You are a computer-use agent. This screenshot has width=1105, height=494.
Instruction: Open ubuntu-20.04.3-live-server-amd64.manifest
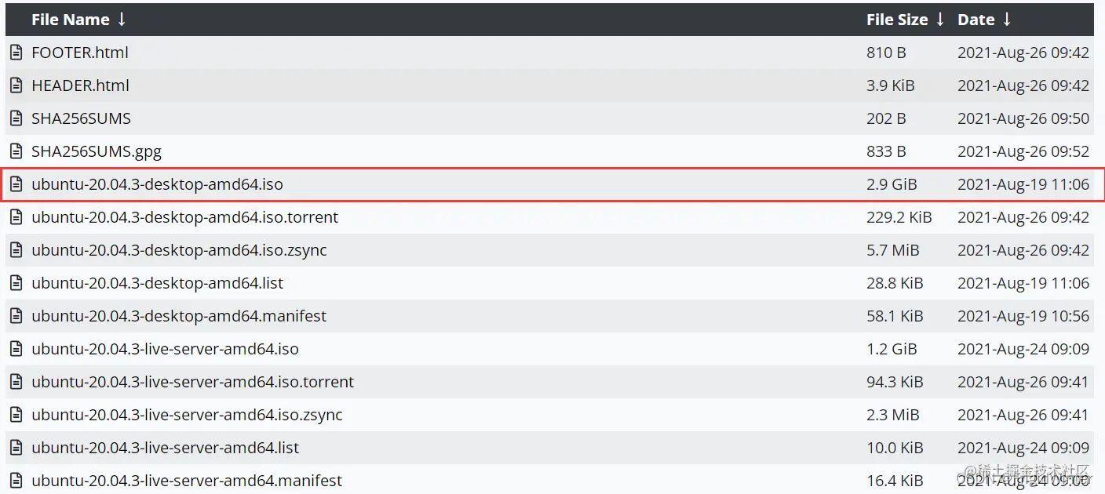(187, 481)
